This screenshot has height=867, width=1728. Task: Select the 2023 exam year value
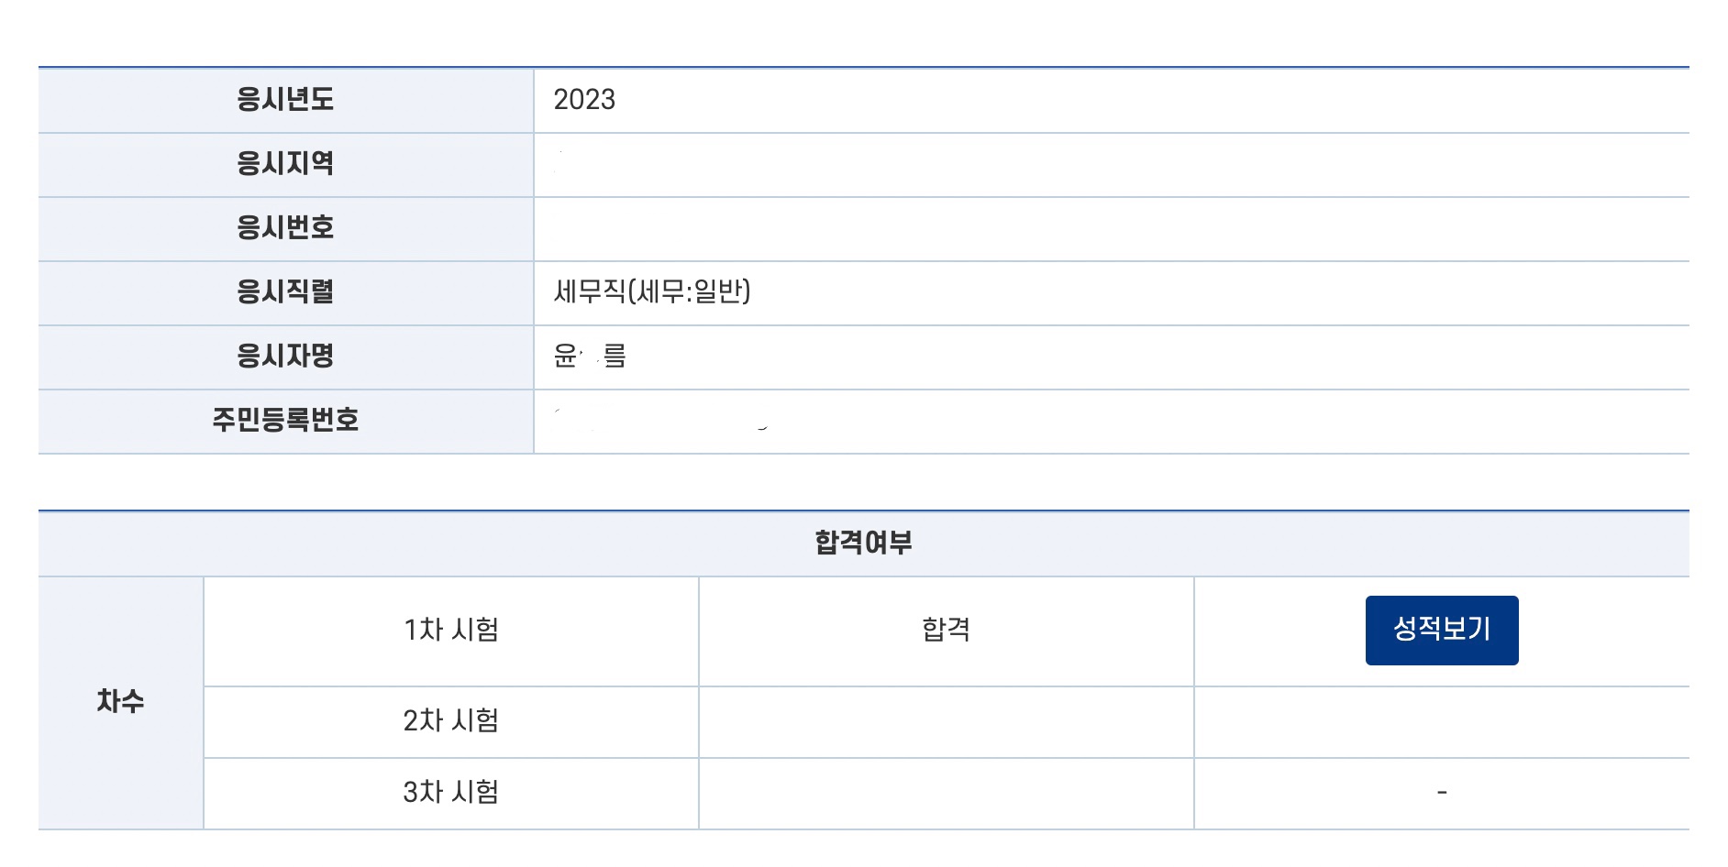click(584, 99)
